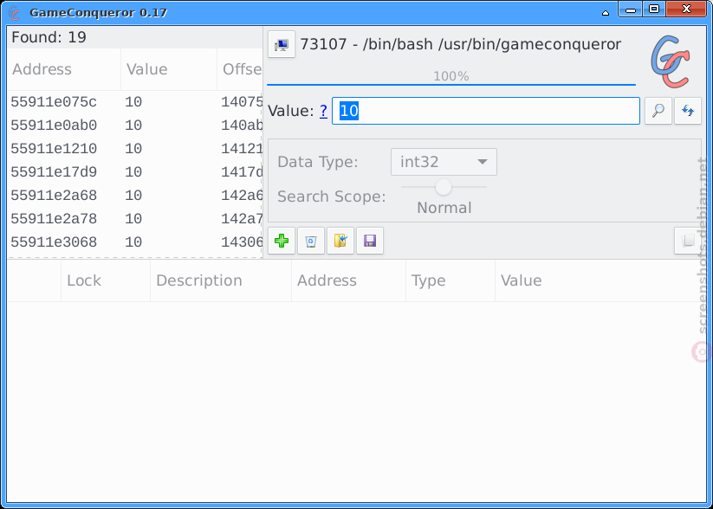This screenshot has height=509, width=713.
Task: Remove cheat entries with the trash bin button
Action: (x=311, y=241)
